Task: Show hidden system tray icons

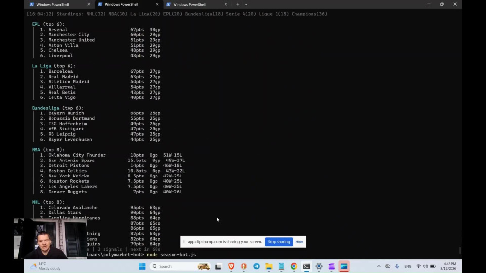Action: (379, 266)
